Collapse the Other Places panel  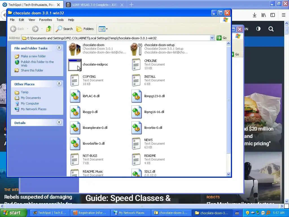pyautogui.click(x=59, y=84)
